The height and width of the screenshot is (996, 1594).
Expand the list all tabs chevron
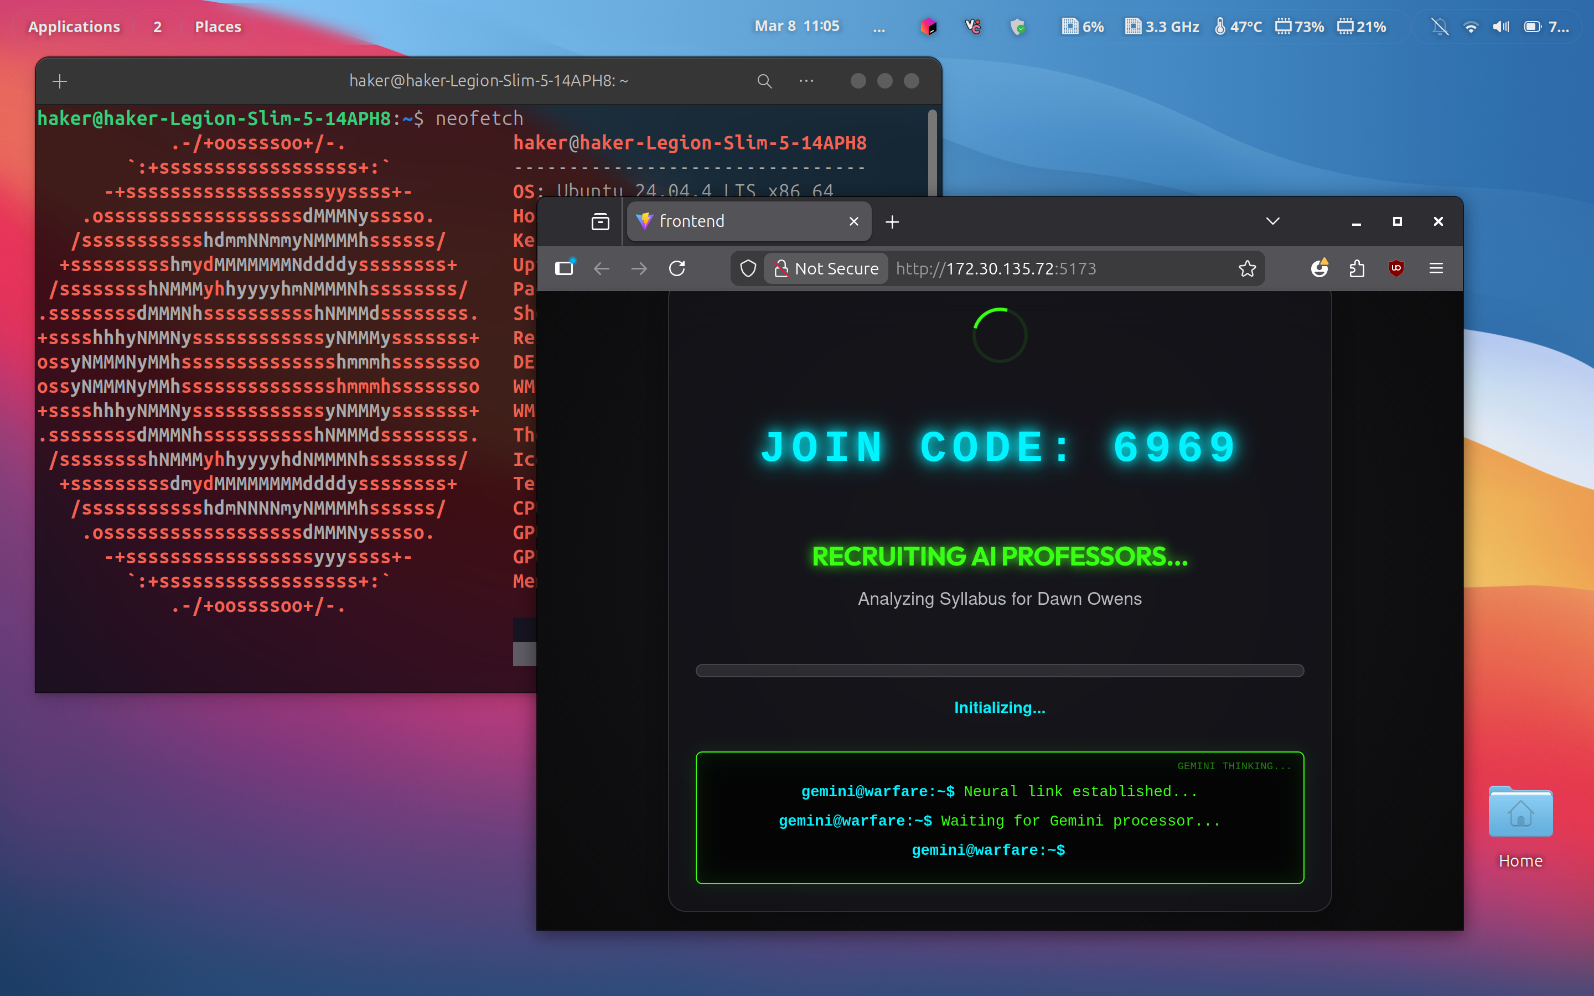pos(1272,221)
